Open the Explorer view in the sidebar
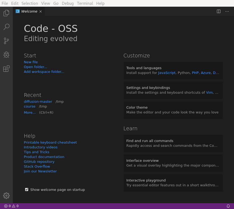 (6, 13)
